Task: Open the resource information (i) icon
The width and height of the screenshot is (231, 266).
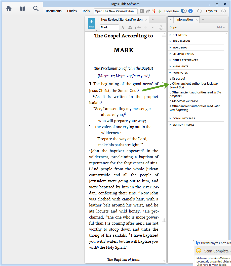Action: click(161, 27)
